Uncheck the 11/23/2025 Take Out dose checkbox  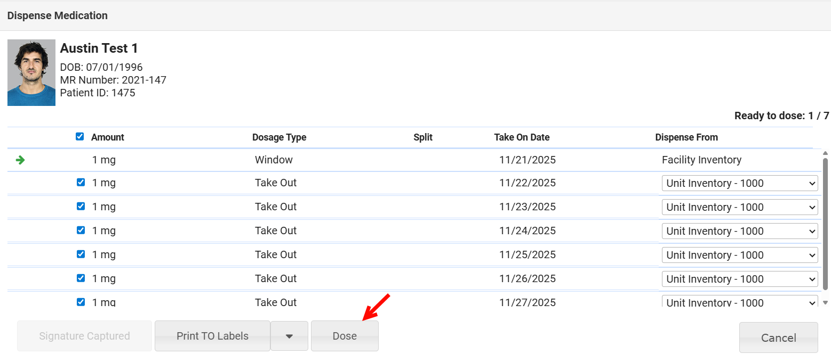(81, 207)
